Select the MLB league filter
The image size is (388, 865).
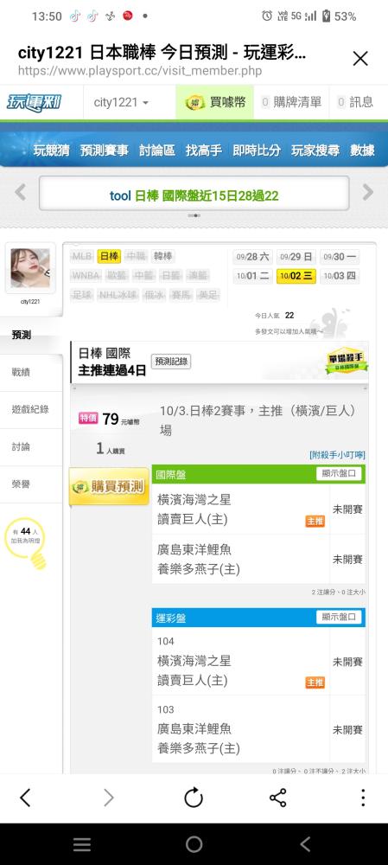[x=82, y=257]
